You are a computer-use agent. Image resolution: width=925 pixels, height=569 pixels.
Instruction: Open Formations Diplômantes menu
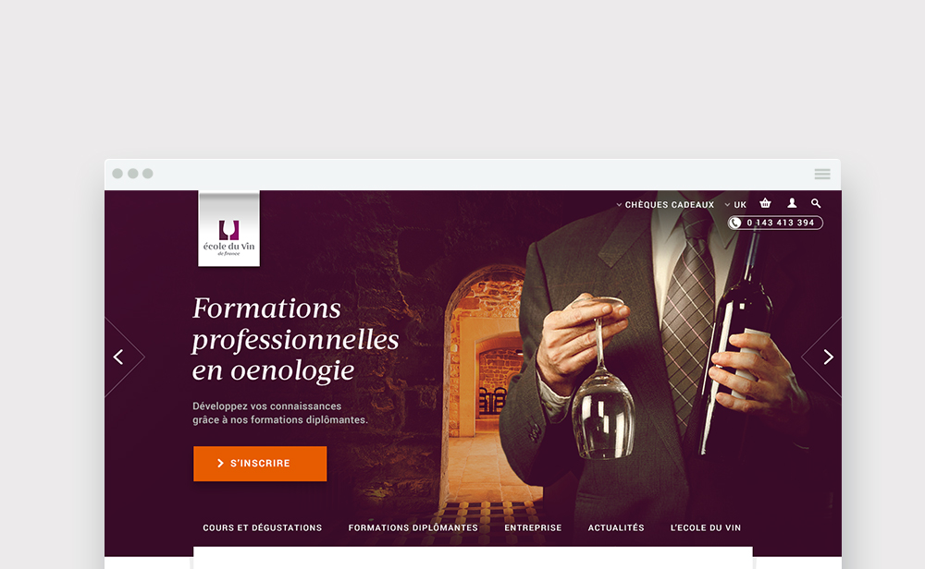(x=413, y=527)
